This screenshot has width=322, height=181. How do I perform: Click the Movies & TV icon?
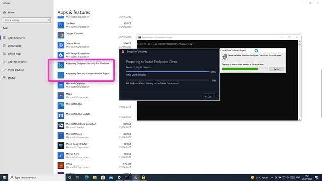tap(61, 155)
